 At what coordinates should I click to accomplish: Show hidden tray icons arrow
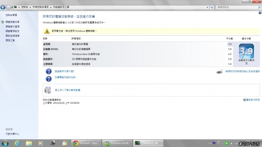point(222,143)
